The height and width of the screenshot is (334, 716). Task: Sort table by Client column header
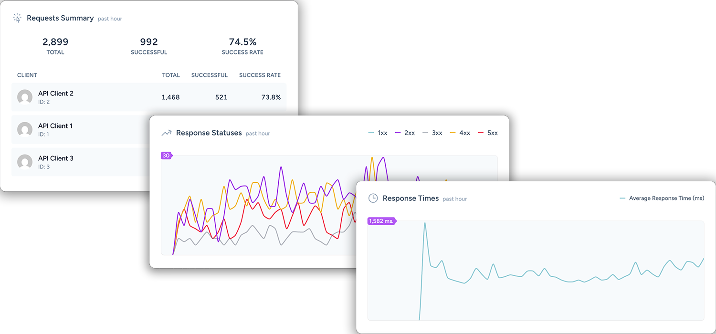[27, 75]
